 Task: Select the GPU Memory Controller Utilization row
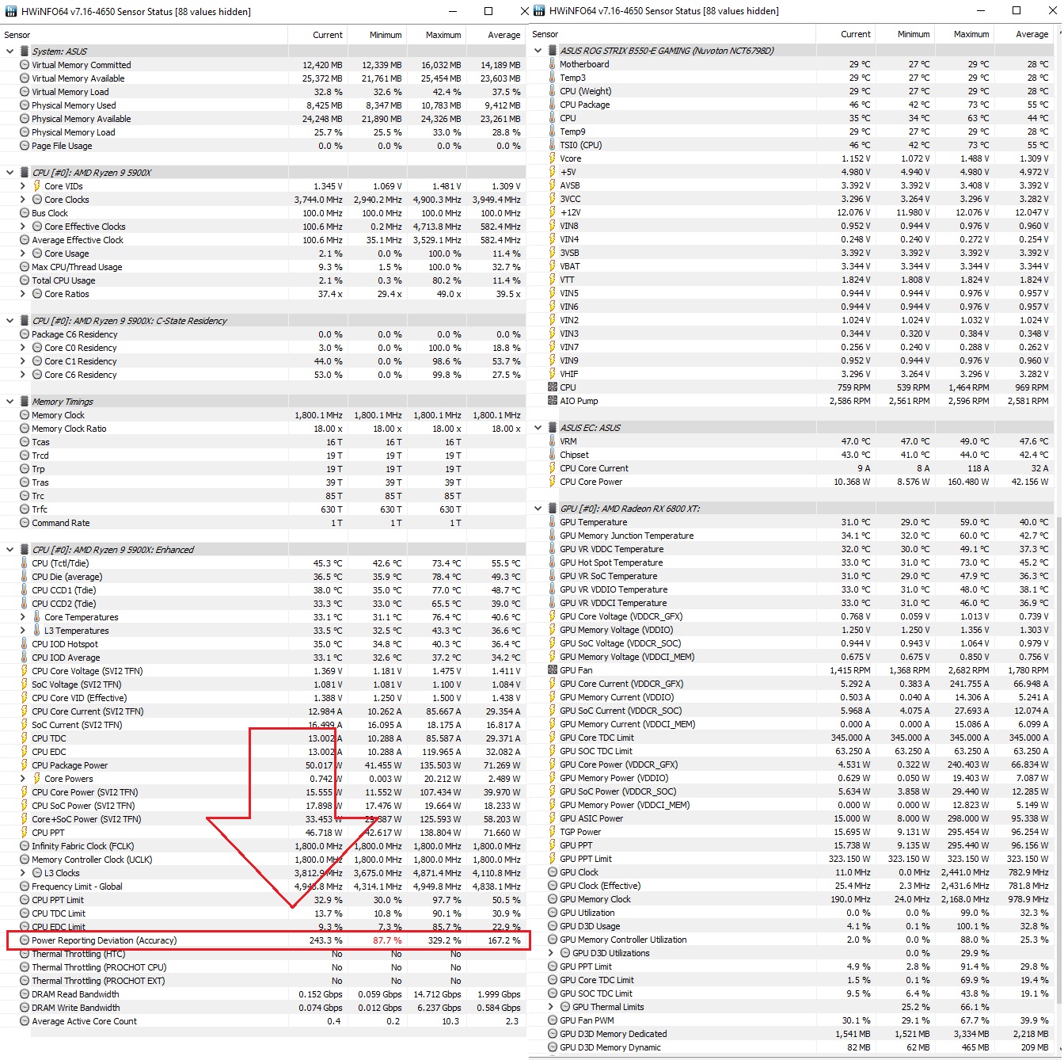coord(791,940)
